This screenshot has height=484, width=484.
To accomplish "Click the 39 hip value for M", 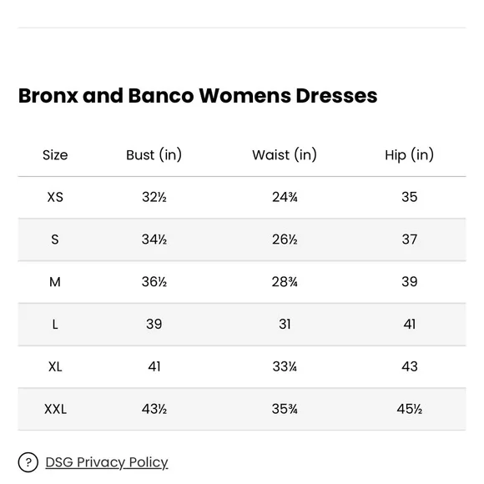I will pos(409,282).
